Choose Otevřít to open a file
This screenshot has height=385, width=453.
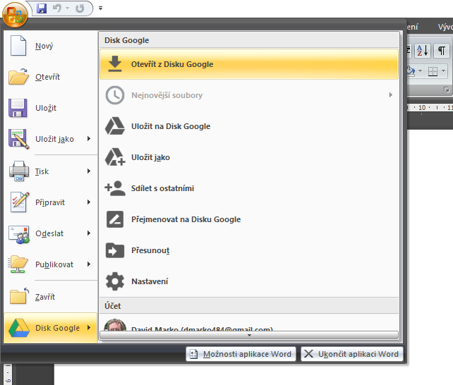51,77
